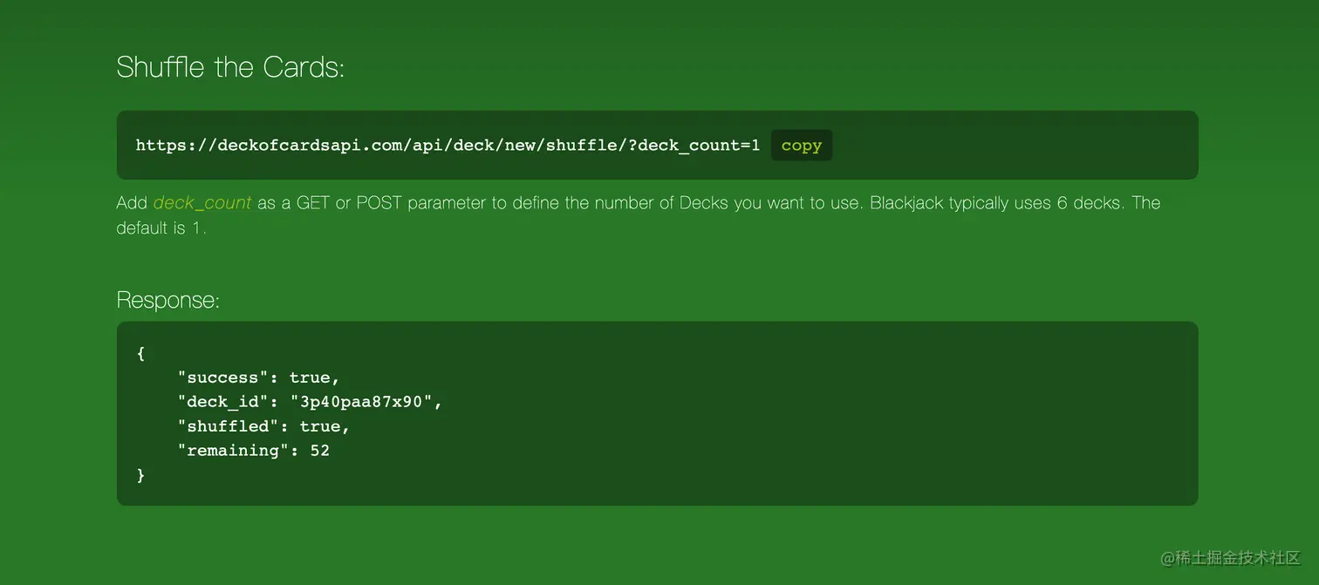Click the word "Blackjack" in the description
1319x585 pixels.
coord(906,203)
